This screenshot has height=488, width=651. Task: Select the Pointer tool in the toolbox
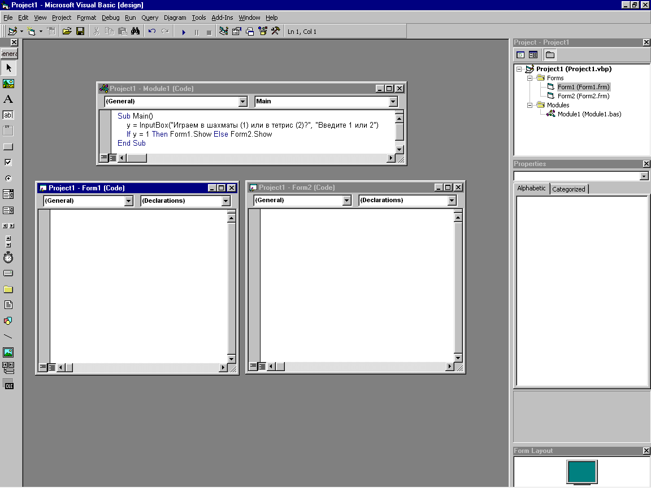[8, 68]
